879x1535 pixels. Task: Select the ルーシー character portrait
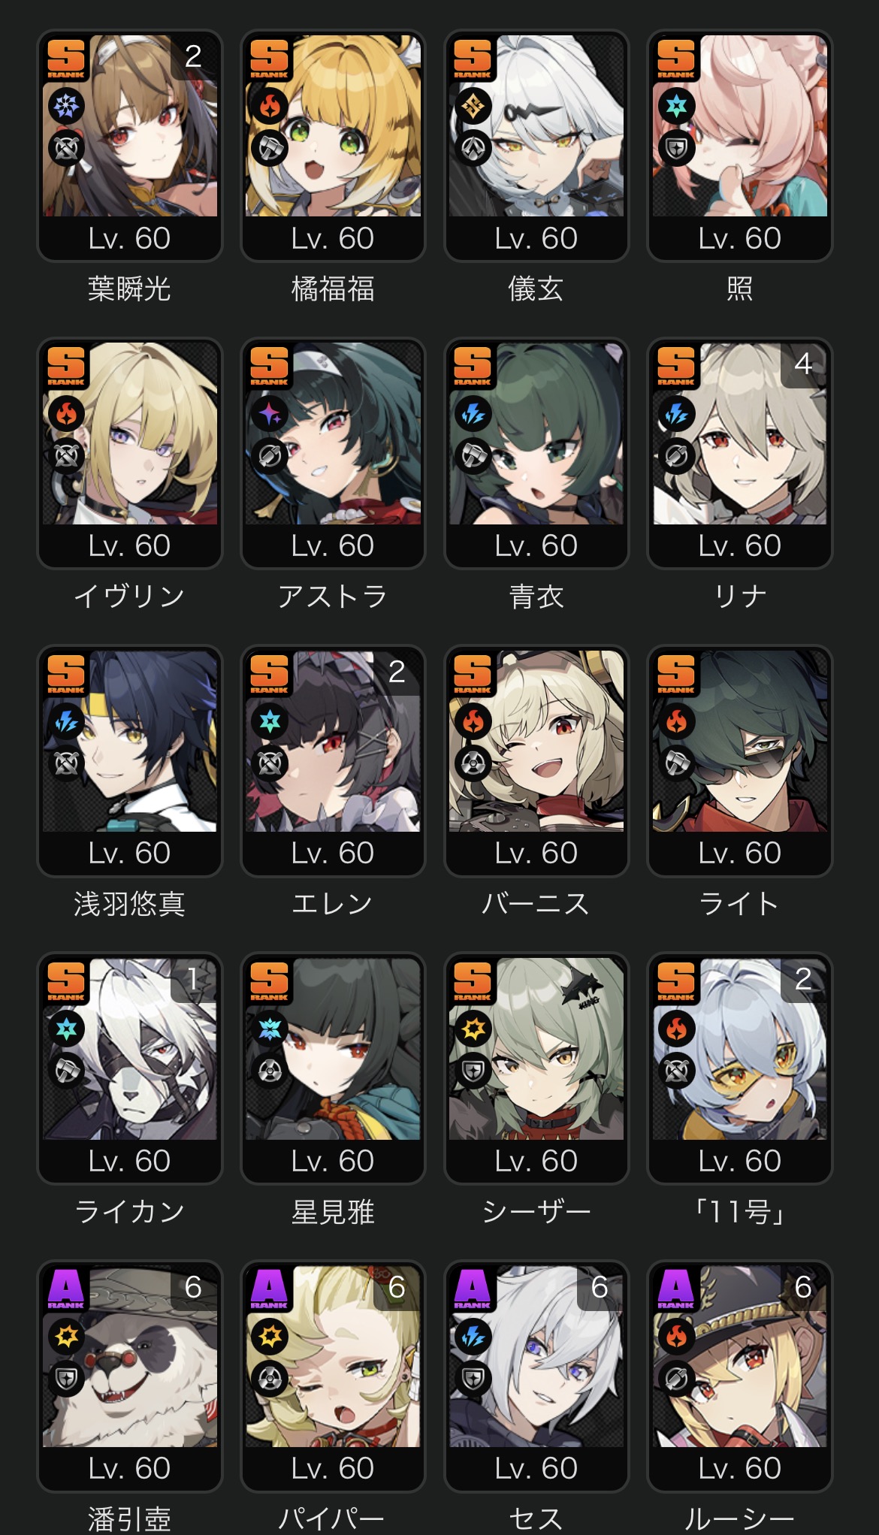point(740,1375)
